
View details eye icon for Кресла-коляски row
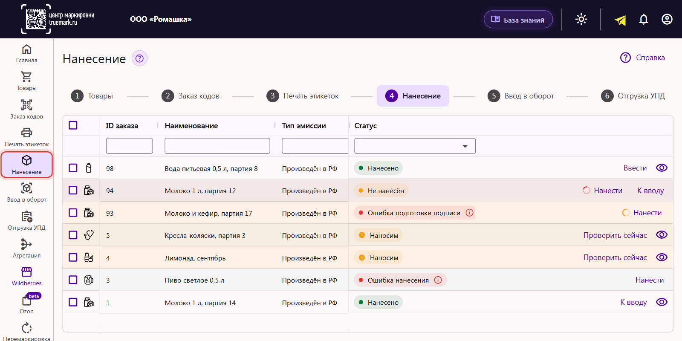click(x=662, y=235)
